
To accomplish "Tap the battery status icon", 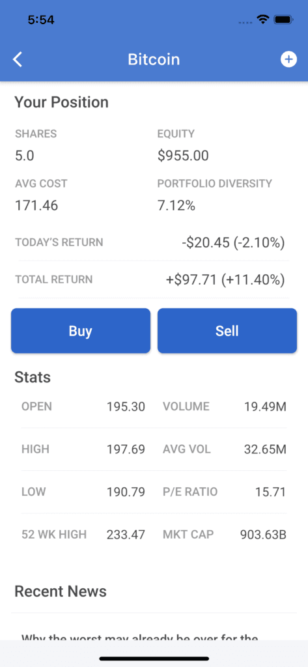I will pyautogui.click(x=283, y=19).
